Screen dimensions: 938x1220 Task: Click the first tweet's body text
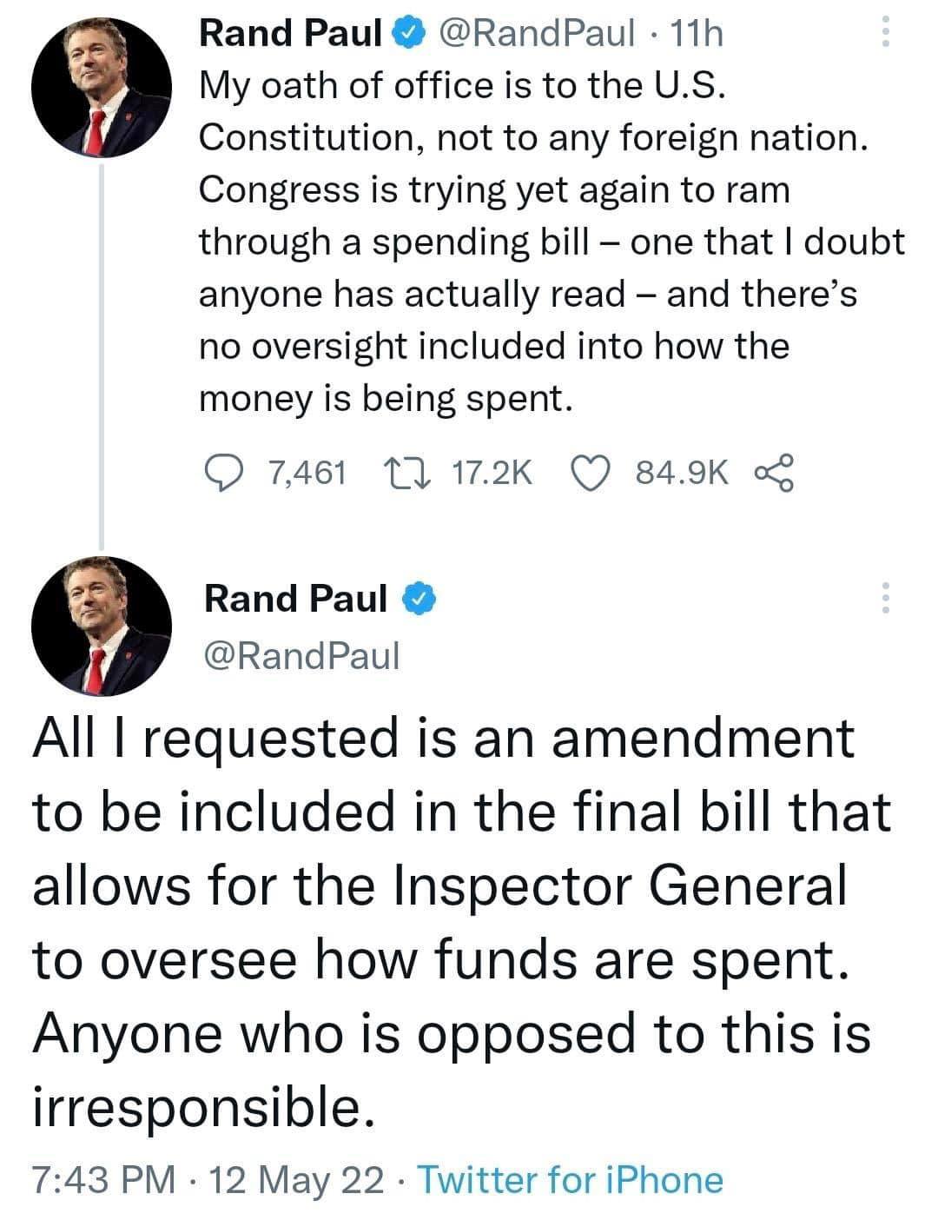click(552, 242)
